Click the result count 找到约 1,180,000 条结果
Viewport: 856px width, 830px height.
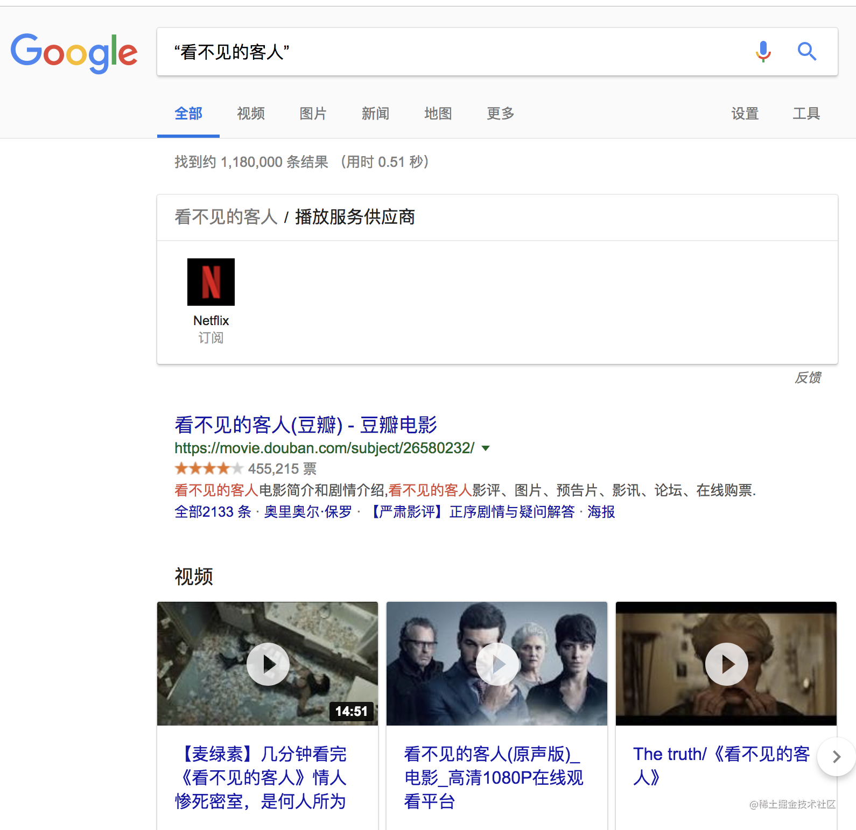point(251,162)
